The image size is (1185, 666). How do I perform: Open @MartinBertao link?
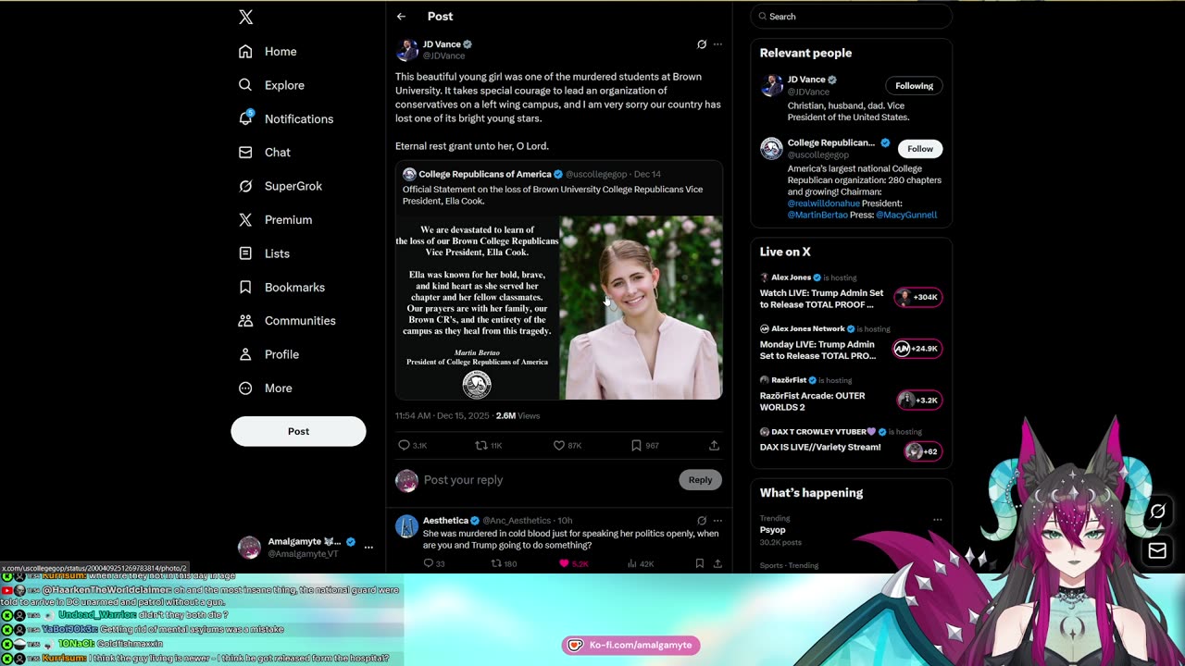pos(817,215)
